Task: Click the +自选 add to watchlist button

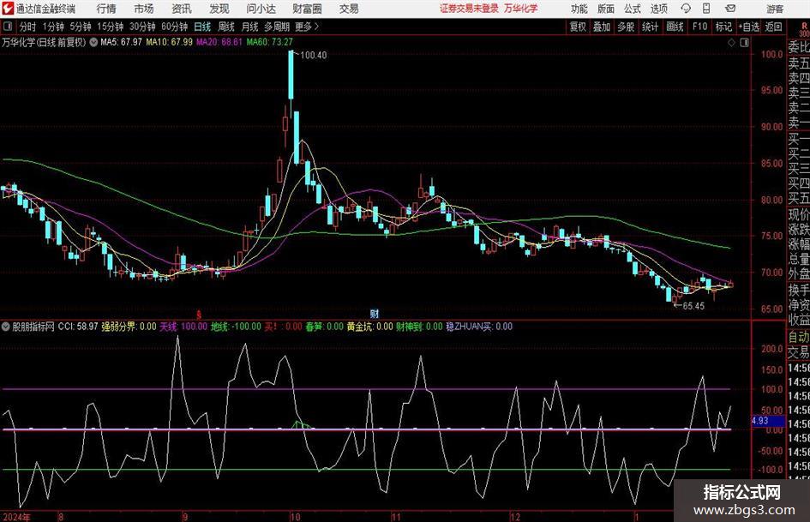Action: click(x=748, y=27)
